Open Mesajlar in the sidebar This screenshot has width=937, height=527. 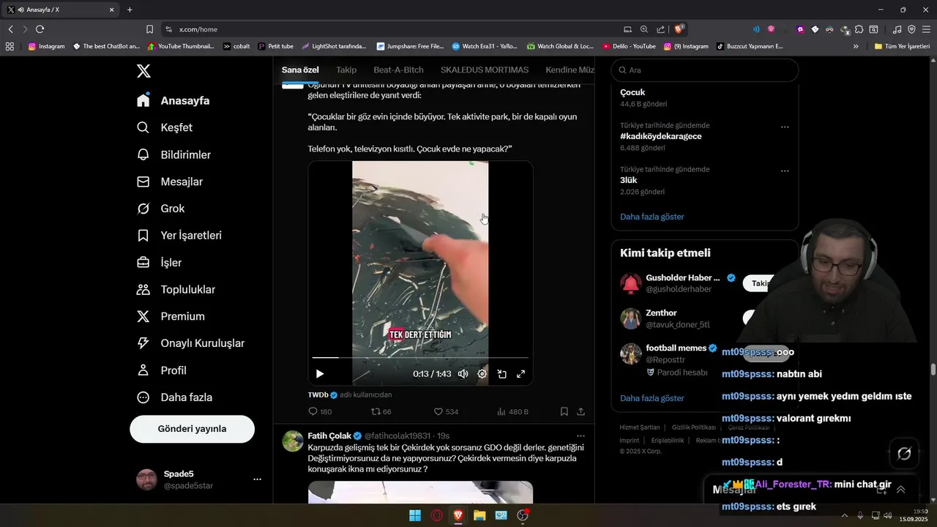(x=170, y=182)
